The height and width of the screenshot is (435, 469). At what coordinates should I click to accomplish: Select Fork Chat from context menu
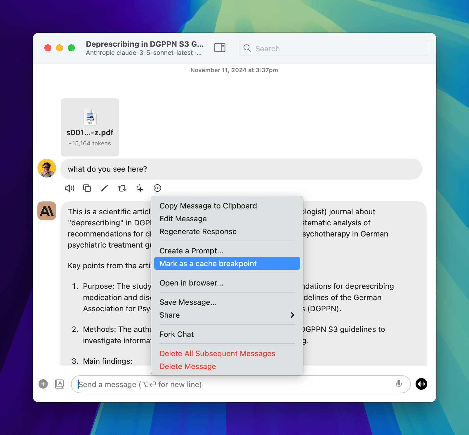tap(176, 334)
